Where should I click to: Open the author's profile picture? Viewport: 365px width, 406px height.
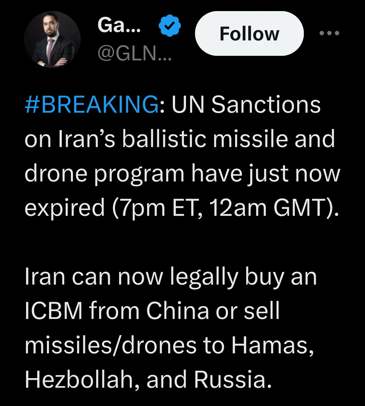(52, 39)
